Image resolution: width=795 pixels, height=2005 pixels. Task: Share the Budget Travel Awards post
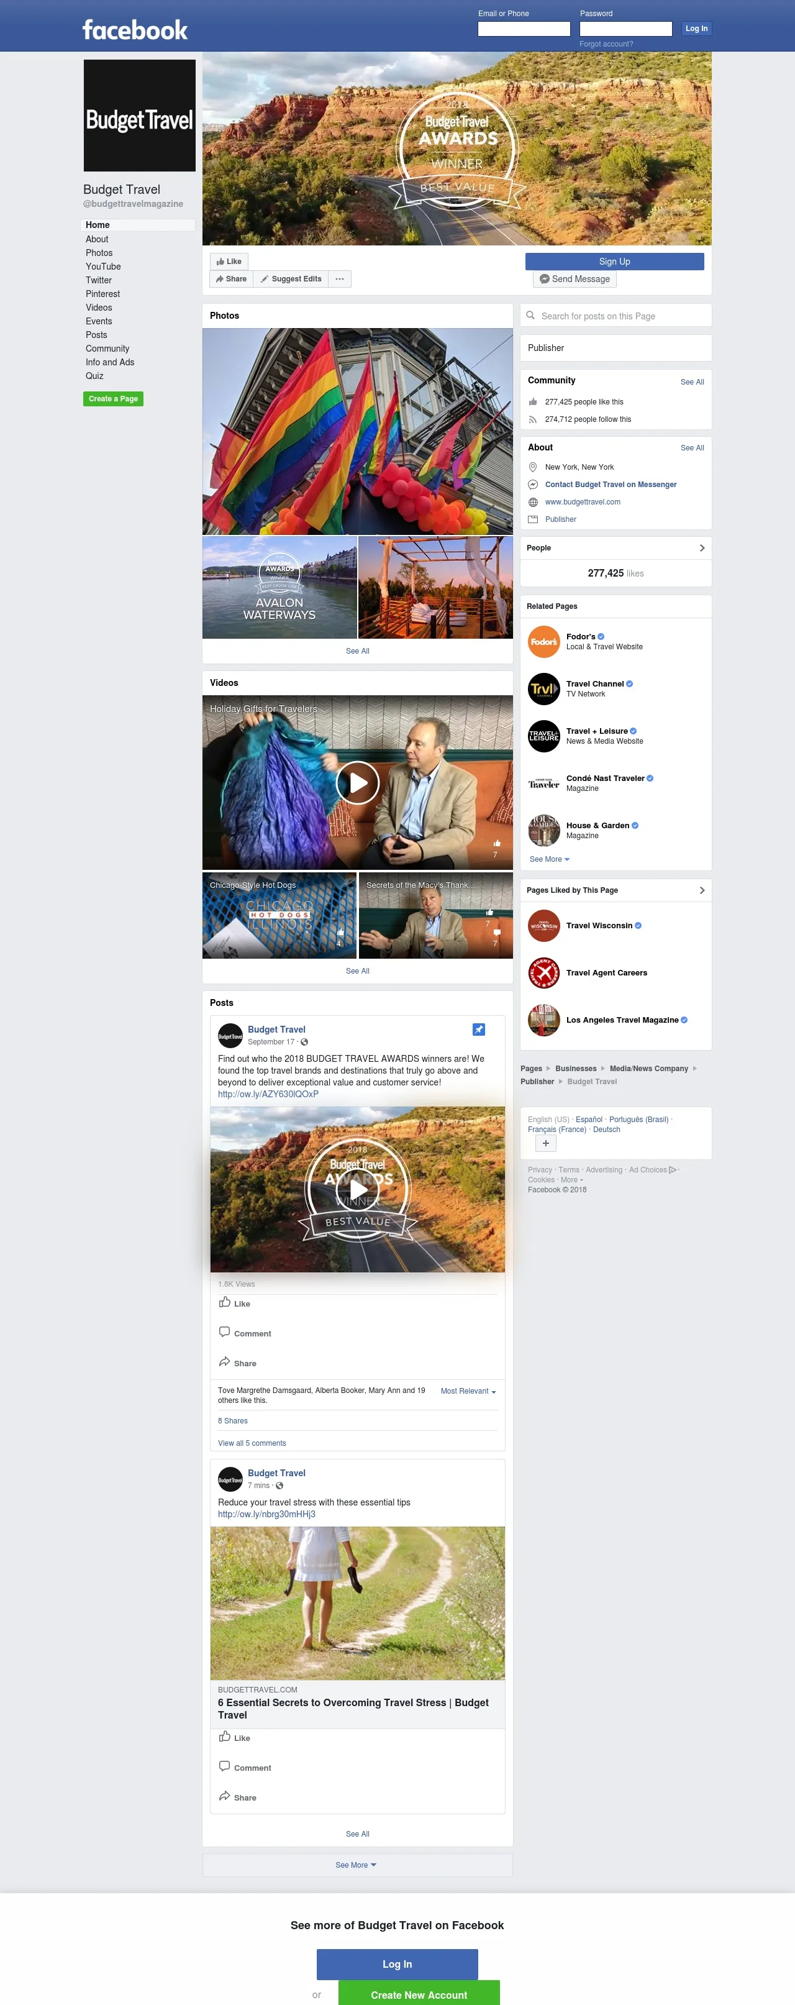[x=237, y=1362]
